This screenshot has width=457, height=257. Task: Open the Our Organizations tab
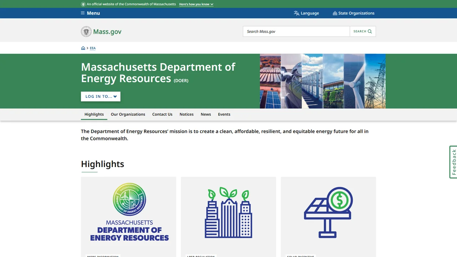coord(128,114)
